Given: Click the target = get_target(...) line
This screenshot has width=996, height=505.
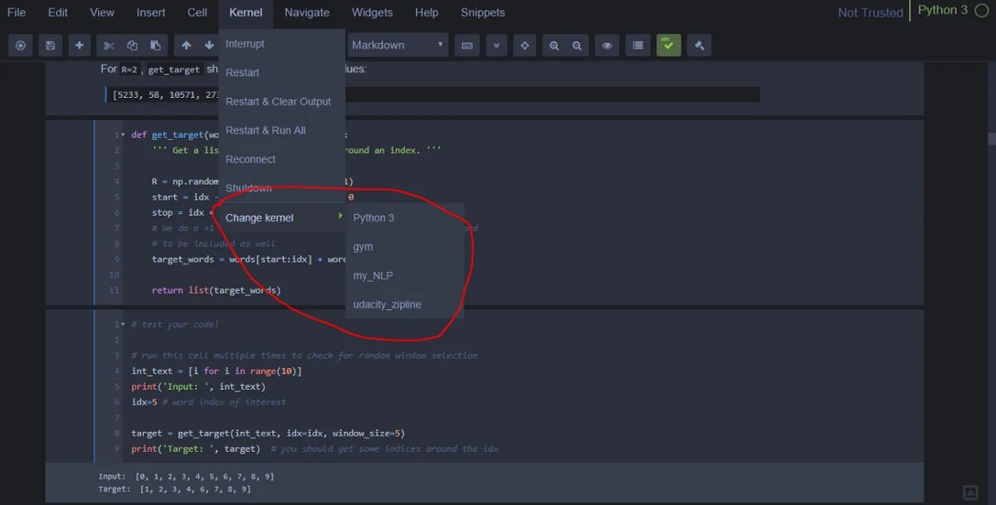Looking at the screenshot, I should 268,434.
